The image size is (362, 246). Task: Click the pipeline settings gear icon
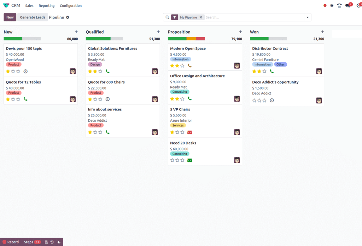pos(68,17)
